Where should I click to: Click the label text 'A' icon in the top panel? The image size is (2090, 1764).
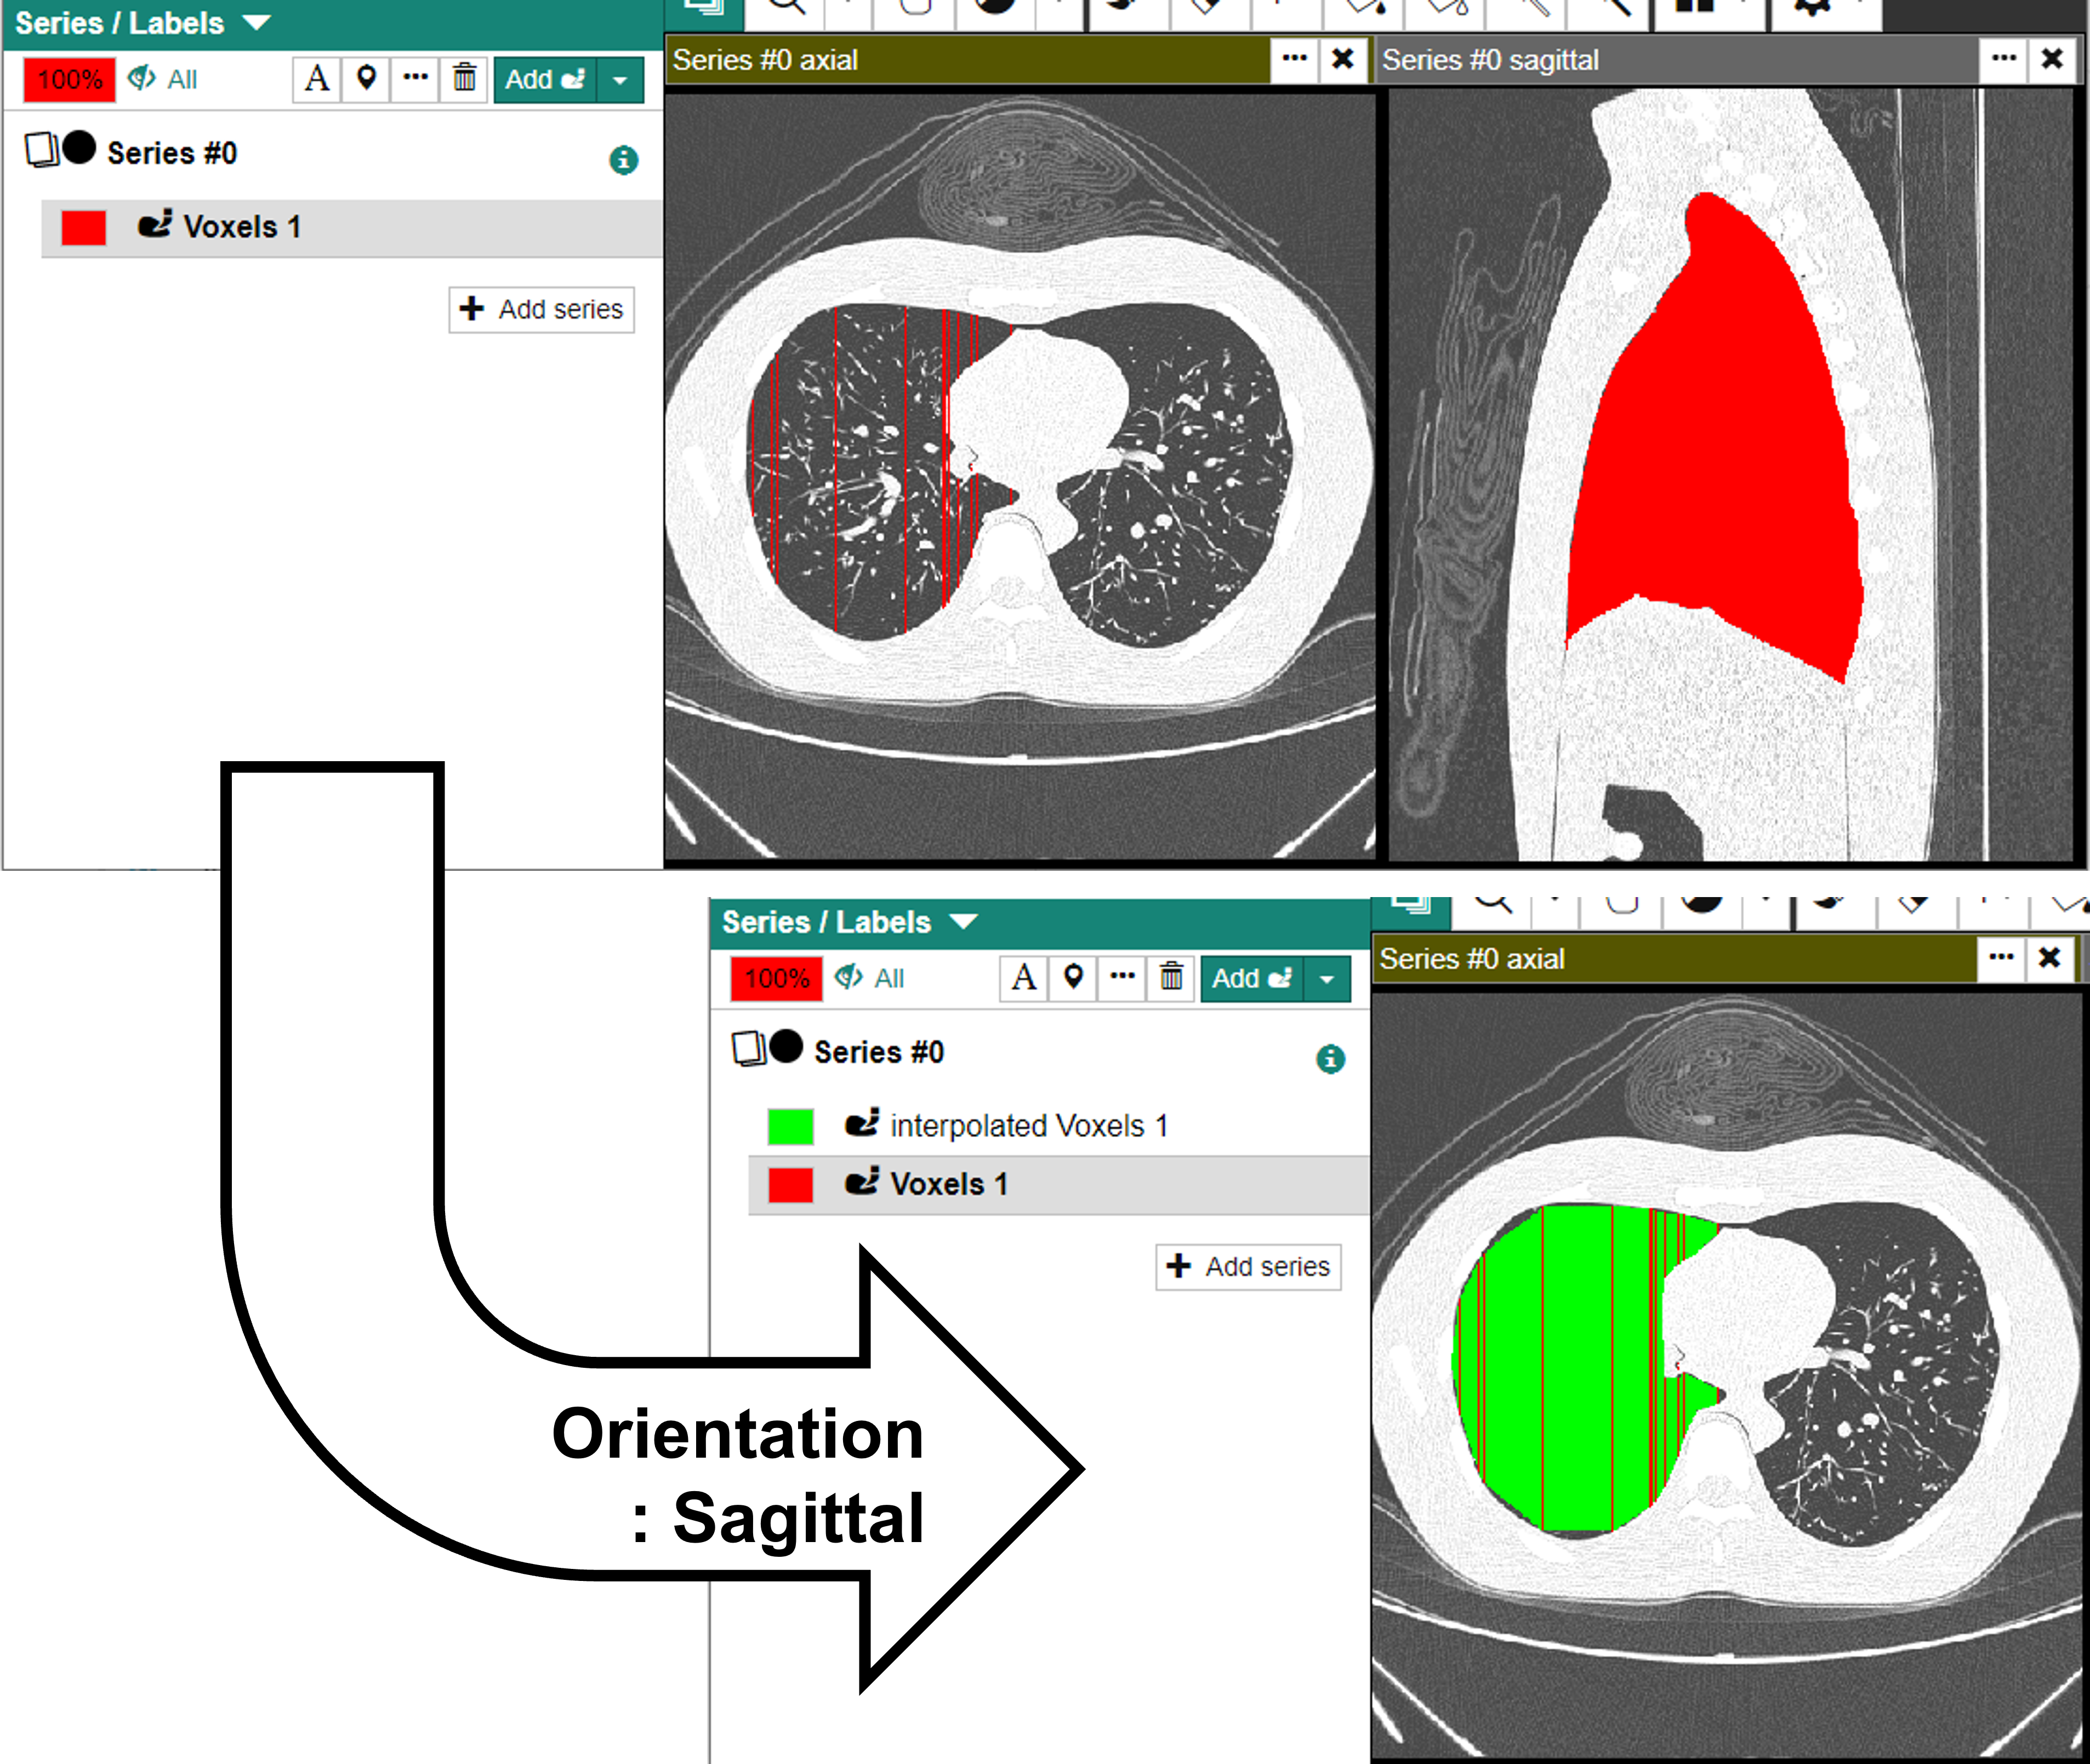click(x=317, y=79)
